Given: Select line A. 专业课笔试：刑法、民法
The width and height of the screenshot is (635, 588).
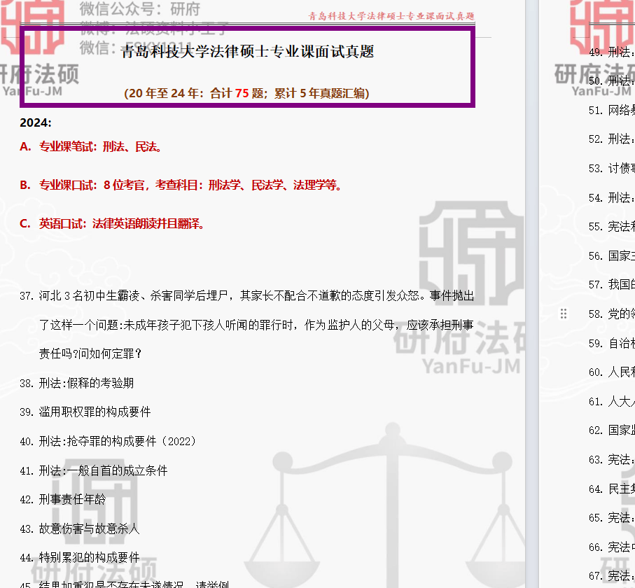Looking at the screenshot, I should pos(91,146).
